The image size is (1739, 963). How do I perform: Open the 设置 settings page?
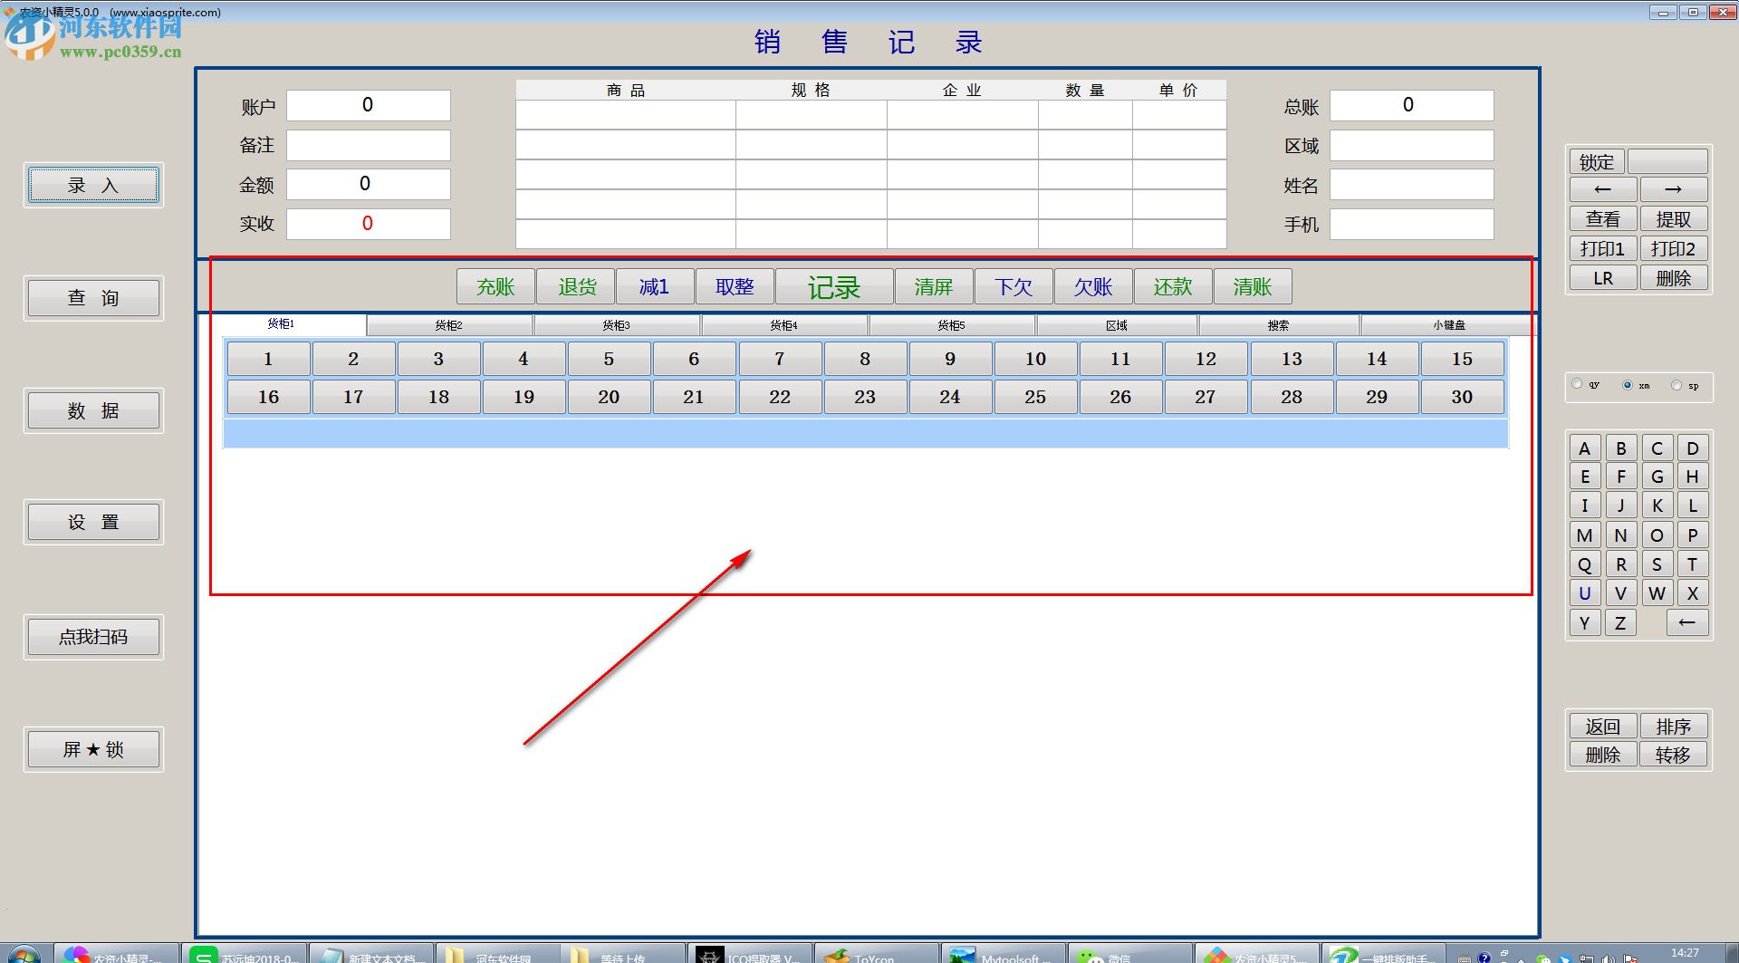click(93, 522)
